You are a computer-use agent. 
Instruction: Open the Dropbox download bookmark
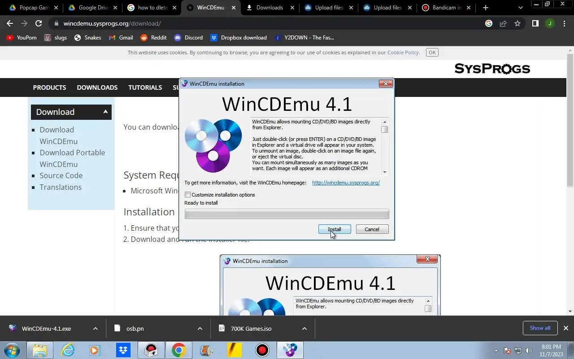pos(239,38)
